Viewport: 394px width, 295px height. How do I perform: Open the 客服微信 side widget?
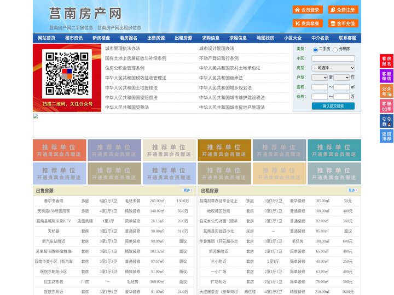pos(386,76)
